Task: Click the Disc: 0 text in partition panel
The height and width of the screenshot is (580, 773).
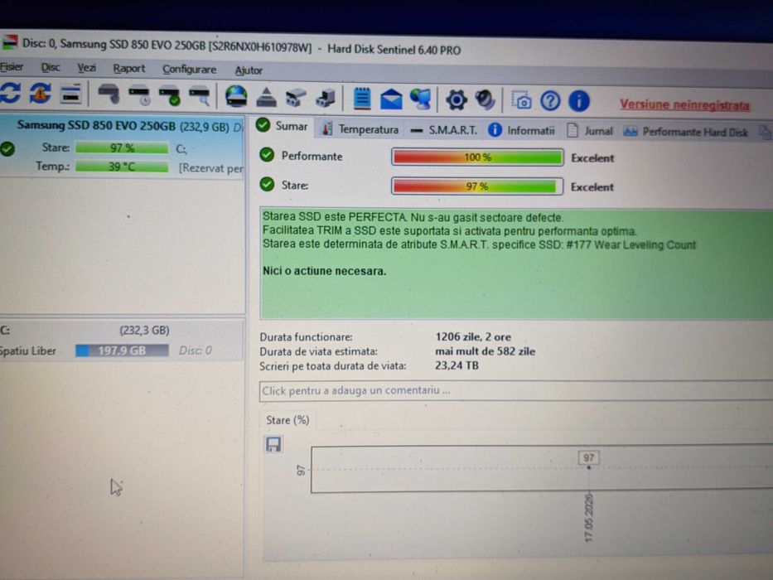Action: [196, 350]
